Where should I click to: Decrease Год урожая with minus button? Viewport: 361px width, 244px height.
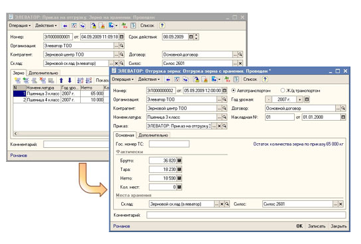(x=268, y=99)
